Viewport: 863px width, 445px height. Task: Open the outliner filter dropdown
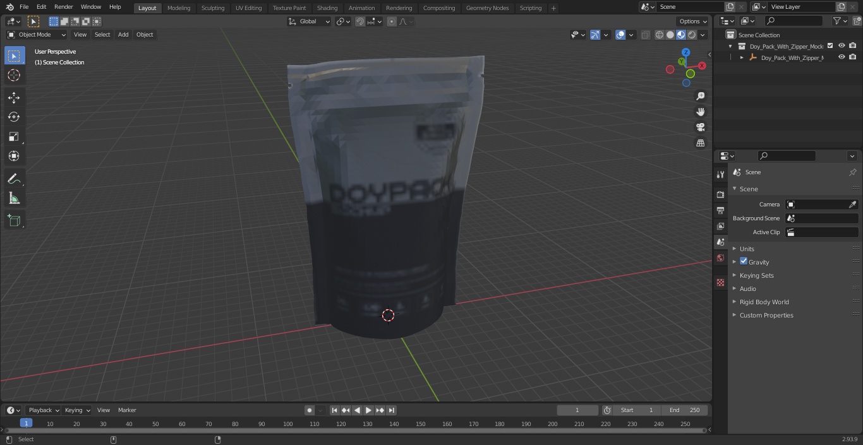pyautogui.click(x=840, y=21)
